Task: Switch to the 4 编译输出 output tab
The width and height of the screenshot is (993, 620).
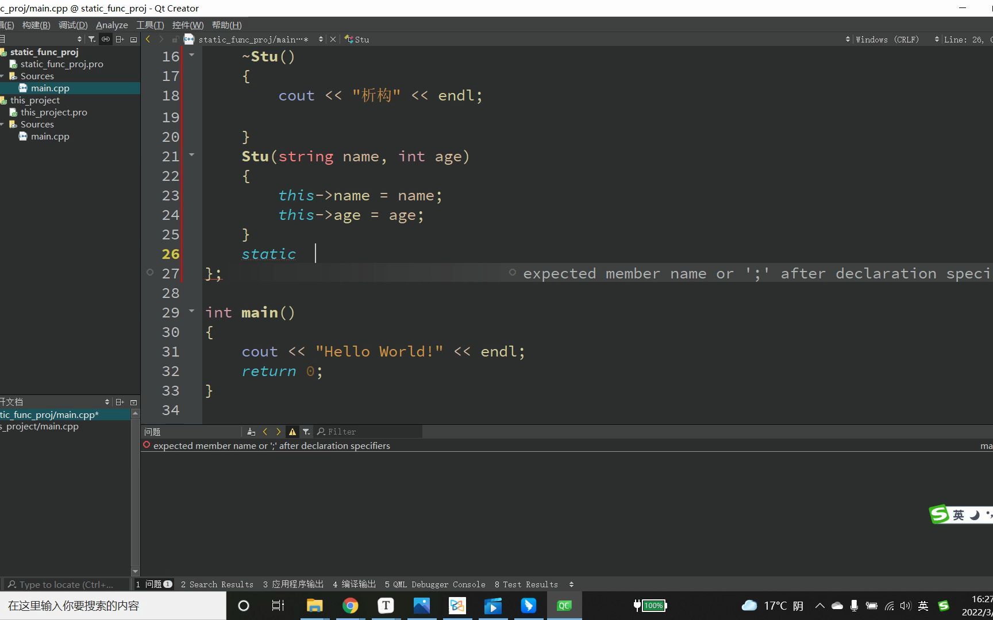Action: 353,584
